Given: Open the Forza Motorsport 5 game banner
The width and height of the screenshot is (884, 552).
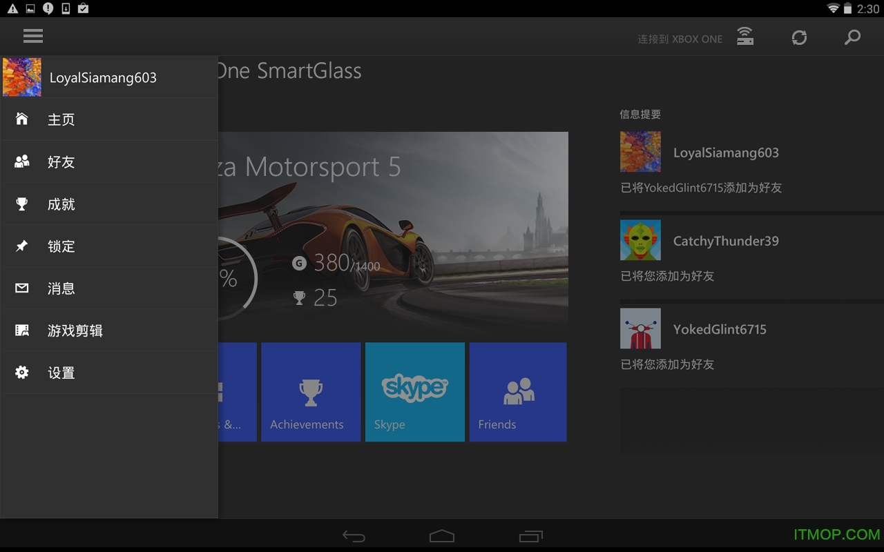Looking at the screenshot, I should coord(393,234).
